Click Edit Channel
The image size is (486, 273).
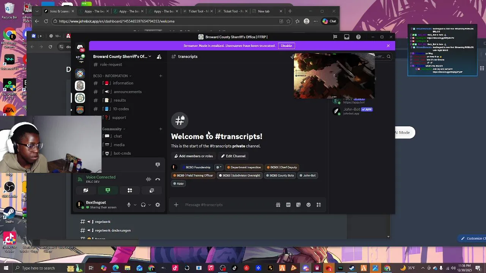pyautogui.click(x=233, y=156)
